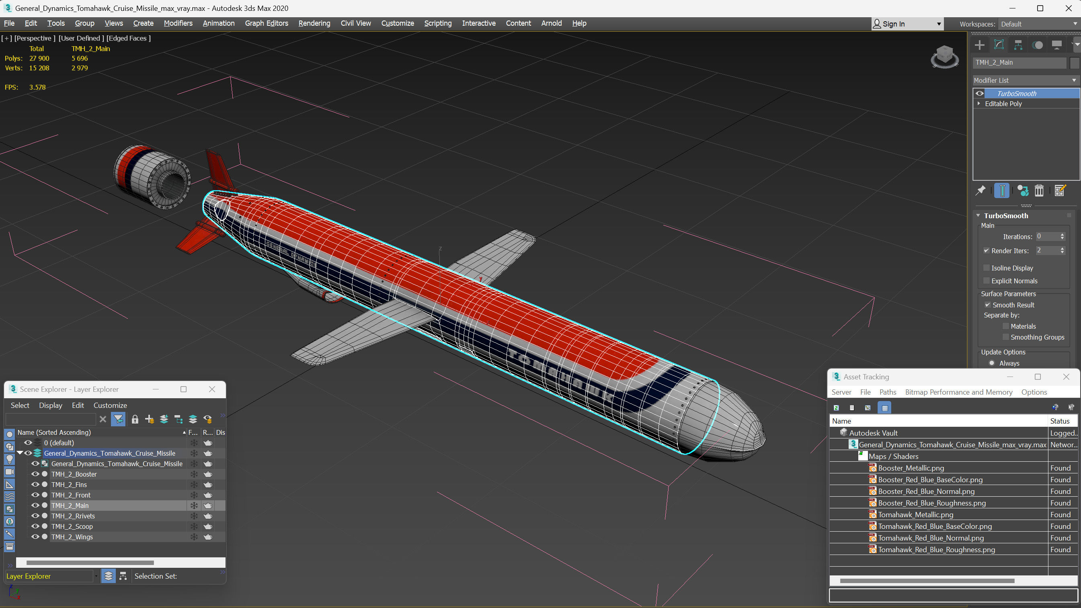1081x608 pixels.
Task: Click the layers stack icon in Scene Explorer toolbar
Action: click(193, 419)
